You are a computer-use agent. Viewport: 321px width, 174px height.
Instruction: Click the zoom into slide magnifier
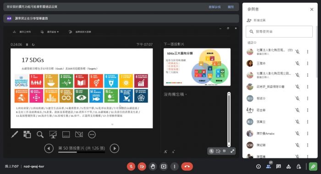(x=40, y=135)
